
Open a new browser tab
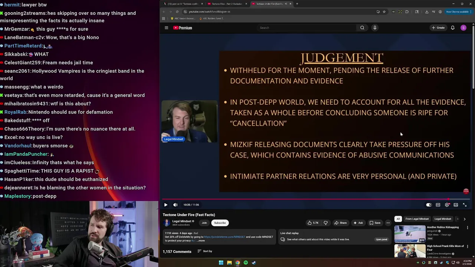coord(297,4)
